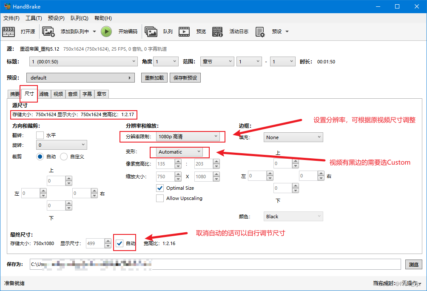427x291 pixels.
Task: Click the Open Source clapperboard icon
Action: click(9, 31)
